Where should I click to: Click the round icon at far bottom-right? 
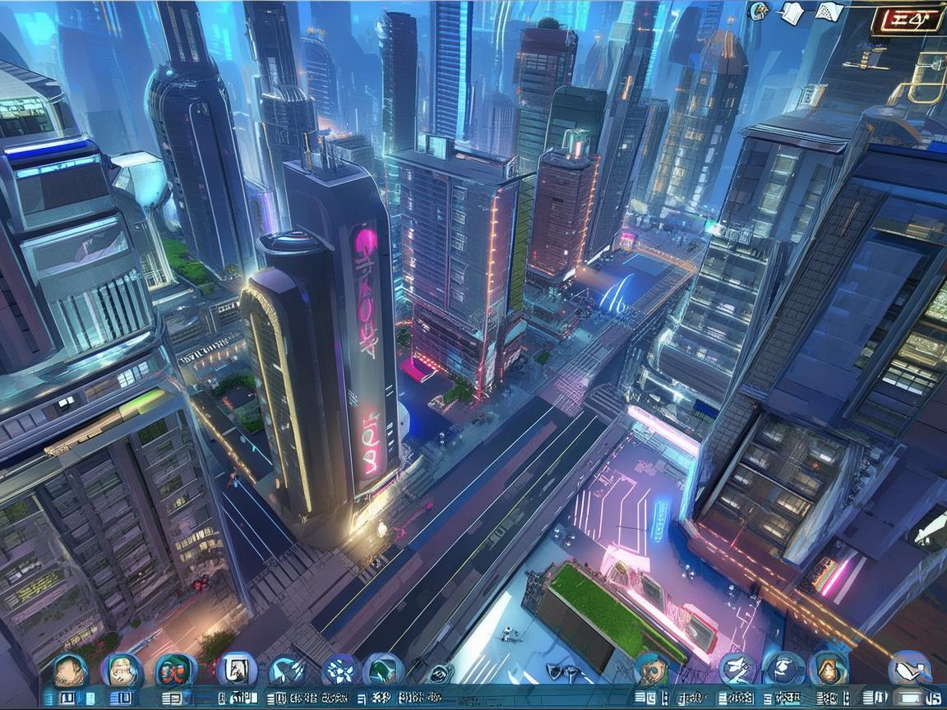click(x=910, y=668)
